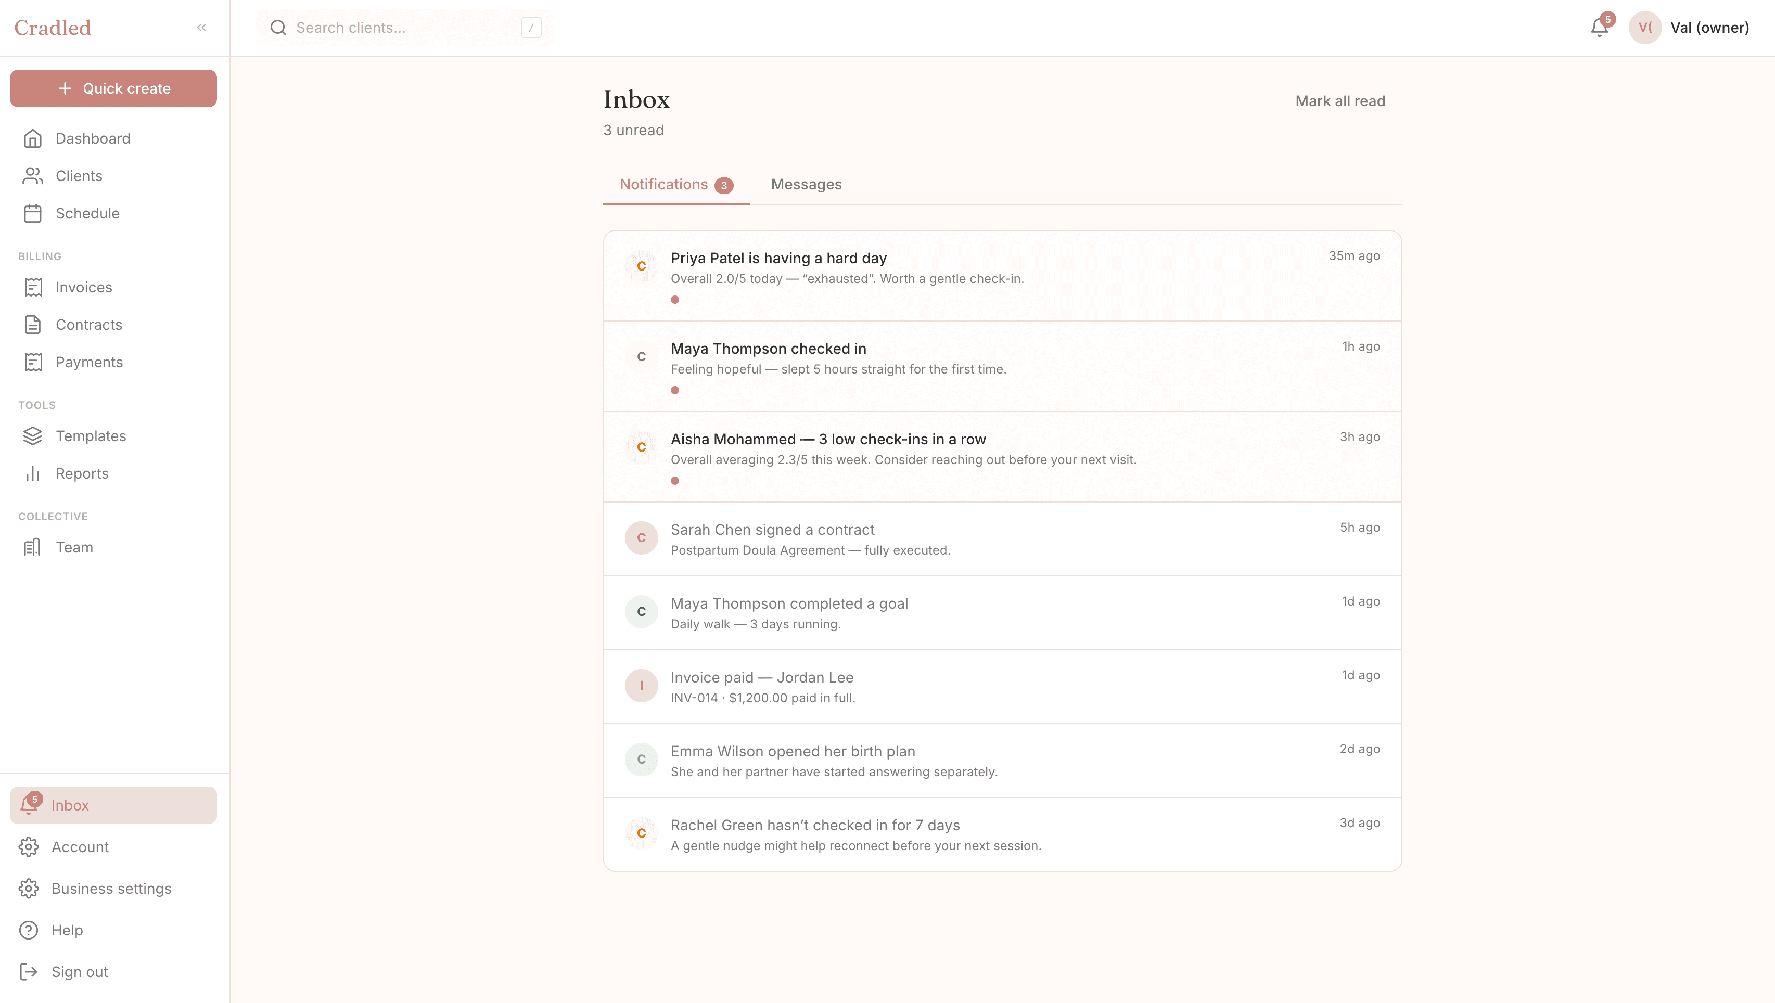
Task: Open 'Aisha Mohammed — 3 low check-ins in a row'
Action: point(1003,457)
